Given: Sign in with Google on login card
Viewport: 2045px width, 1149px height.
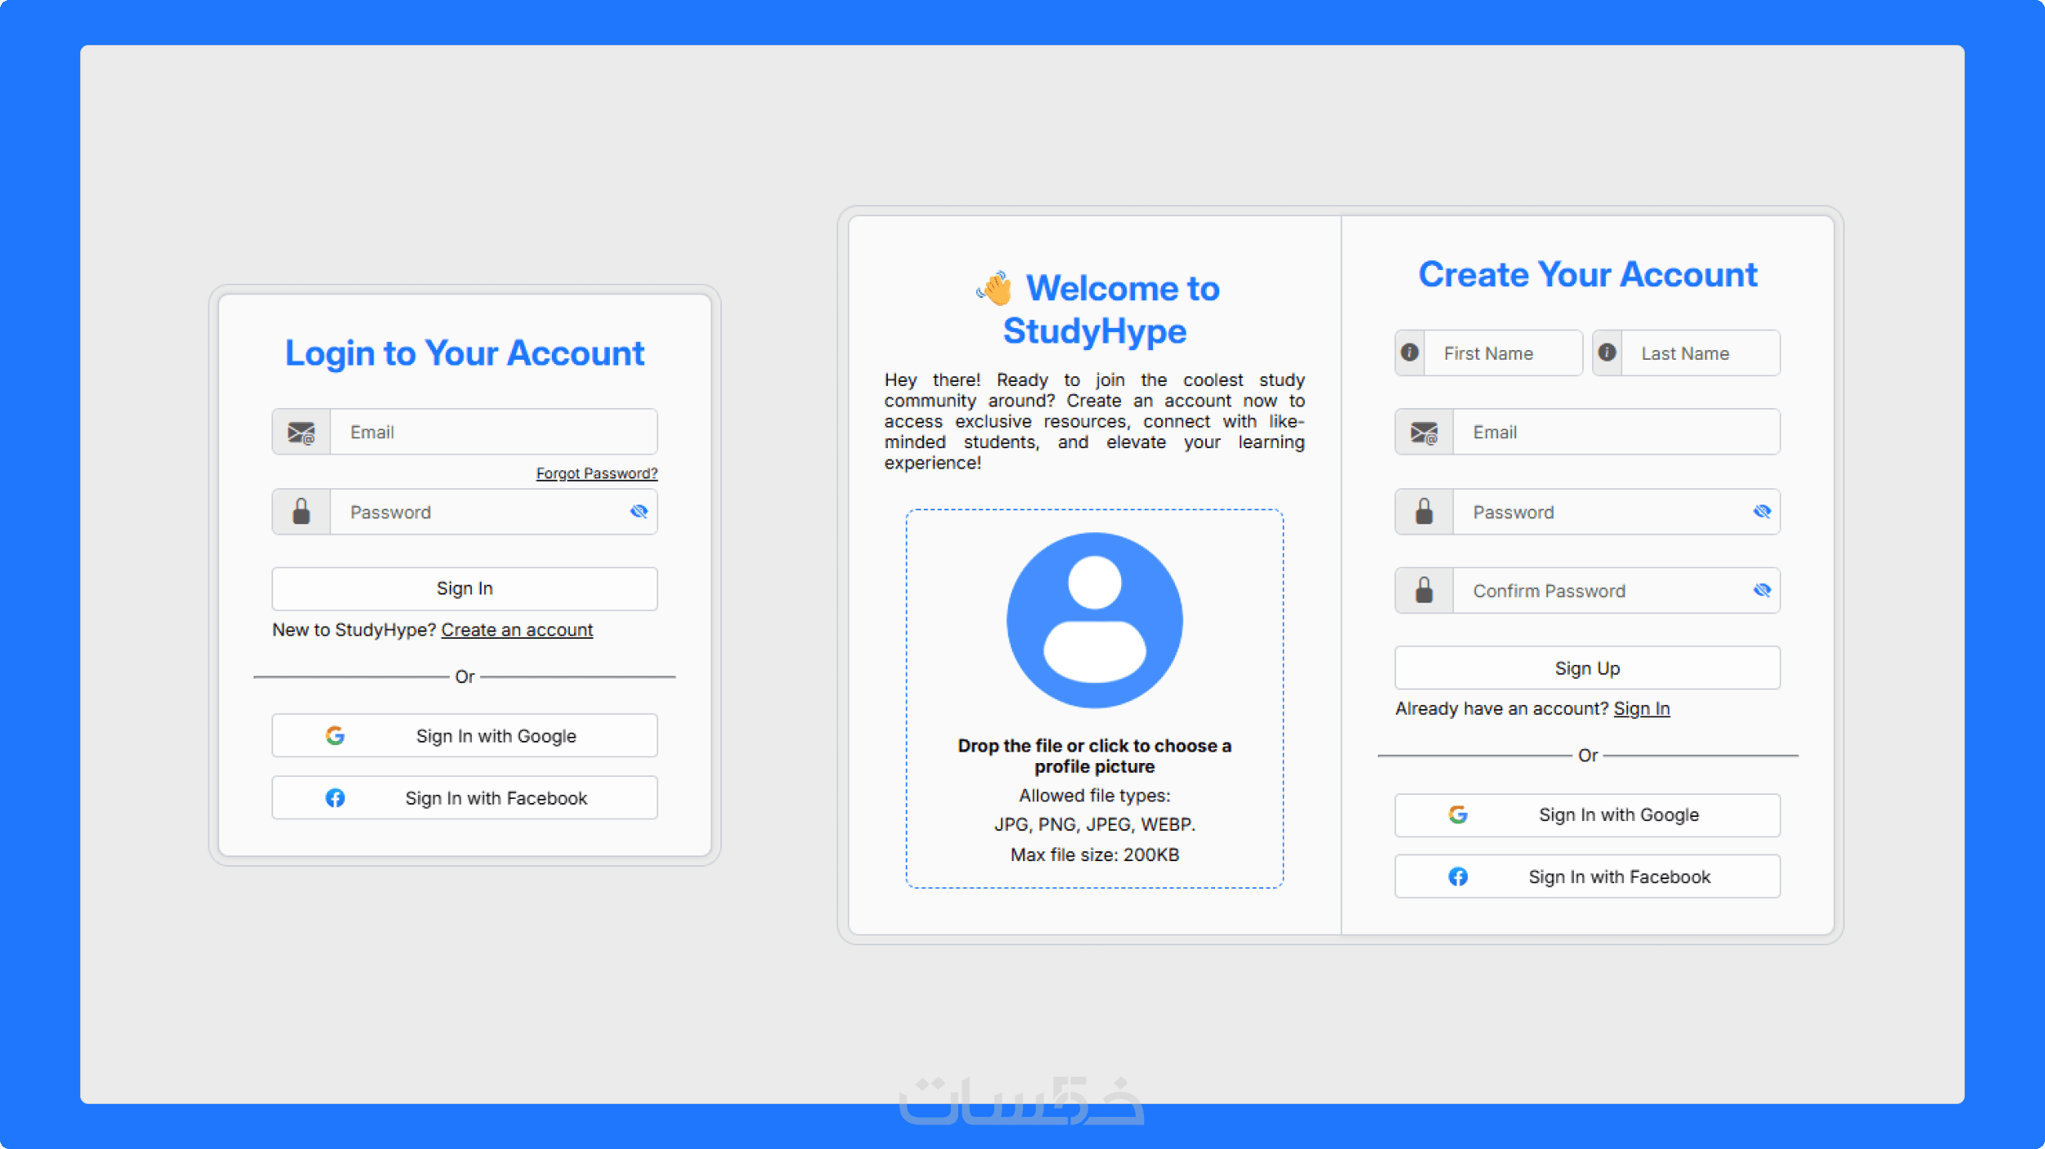Looking at the screenshot, I should point(464,735).
